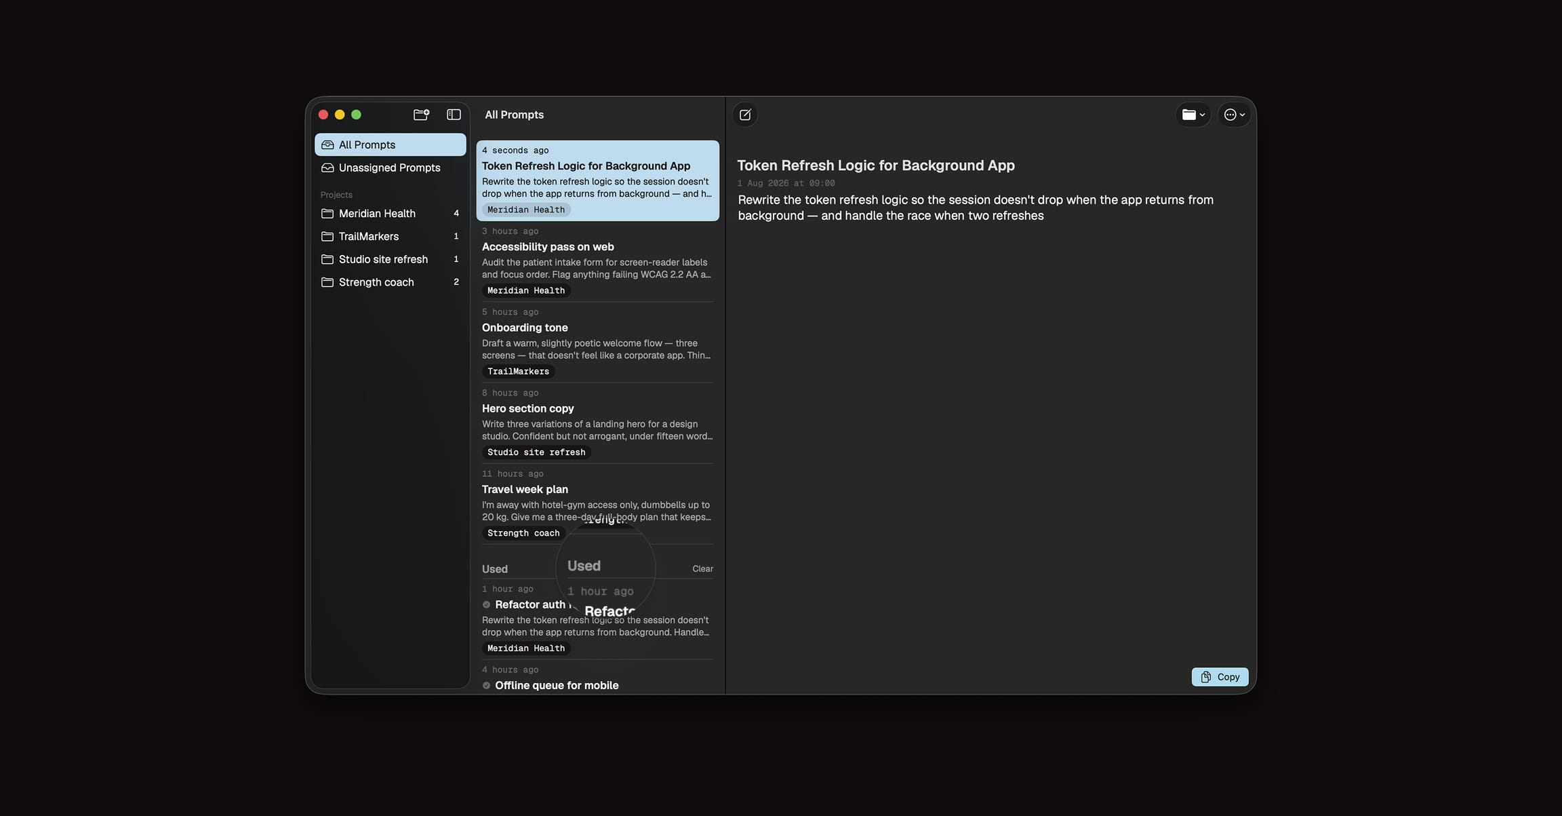Click the new project folder icon
1562x816 pixels.
pyautogui.click(x=421, y=115)
